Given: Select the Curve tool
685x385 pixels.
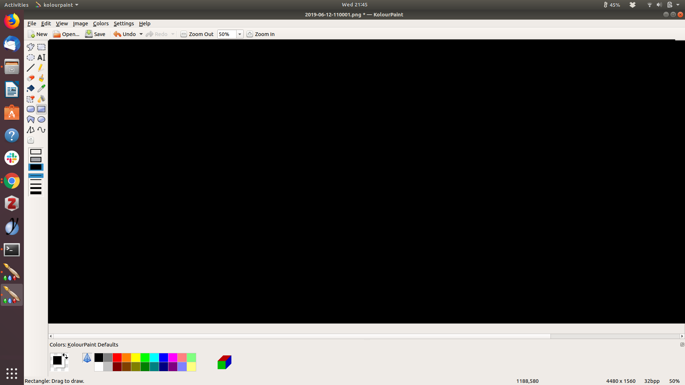Looking at the screenshot, I should tap(41, 130).
